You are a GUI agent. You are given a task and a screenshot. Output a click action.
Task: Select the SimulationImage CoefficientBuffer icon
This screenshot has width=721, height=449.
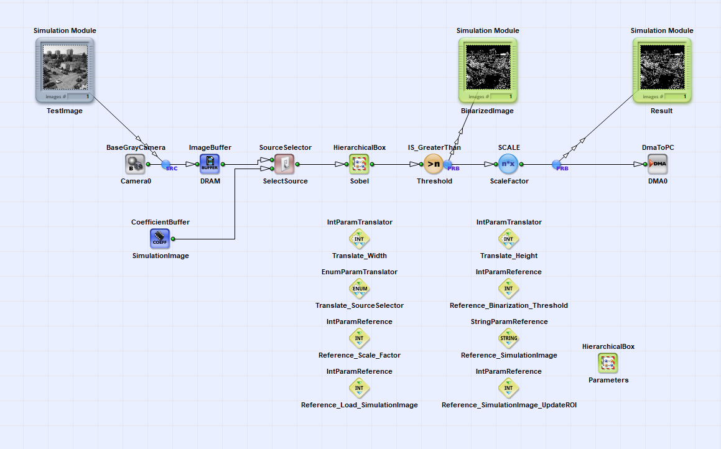coord(160,239)
